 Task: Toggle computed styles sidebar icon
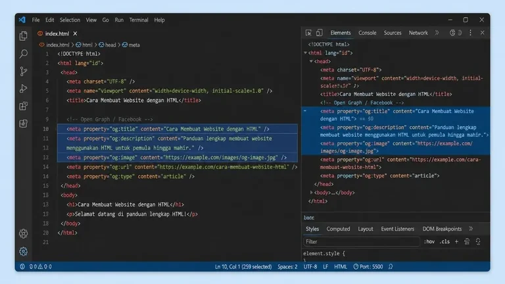coord(478,241)
